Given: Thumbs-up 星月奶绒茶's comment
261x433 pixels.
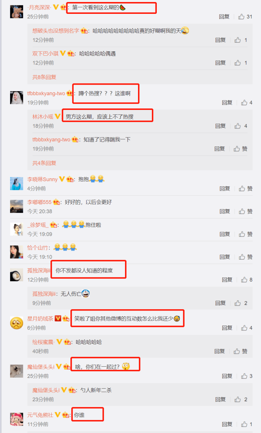Looking at the screenshot, I should [247, 328].
